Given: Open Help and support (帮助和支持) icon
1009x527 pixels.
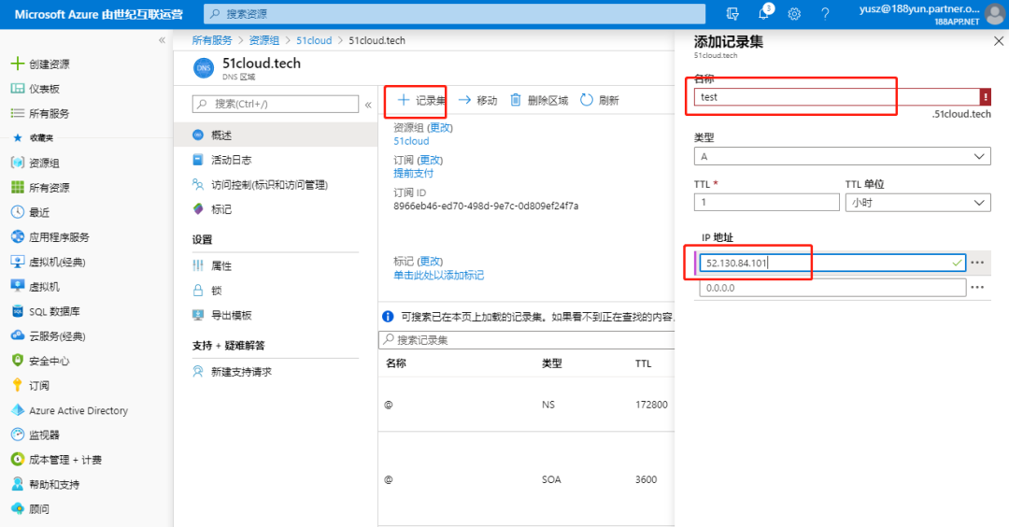Looking at the screenshot, I should pos(18,485).
